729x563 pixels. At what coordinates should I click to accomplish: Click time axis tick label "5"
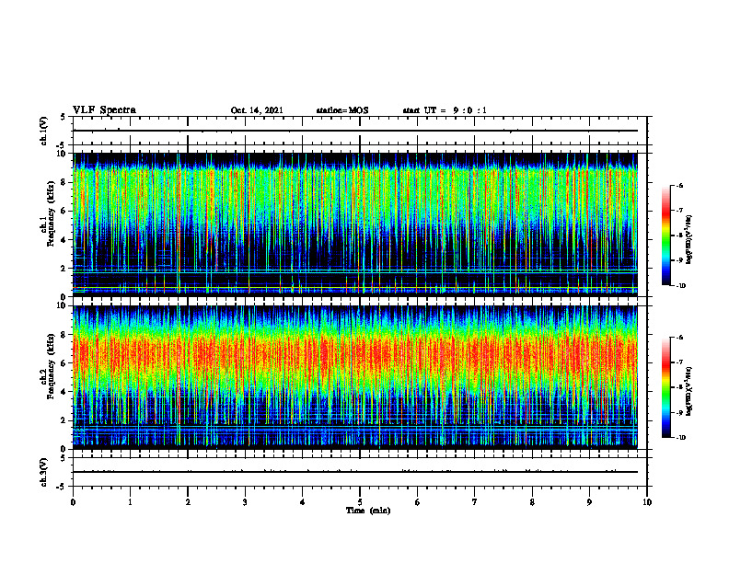pos(360,502)
